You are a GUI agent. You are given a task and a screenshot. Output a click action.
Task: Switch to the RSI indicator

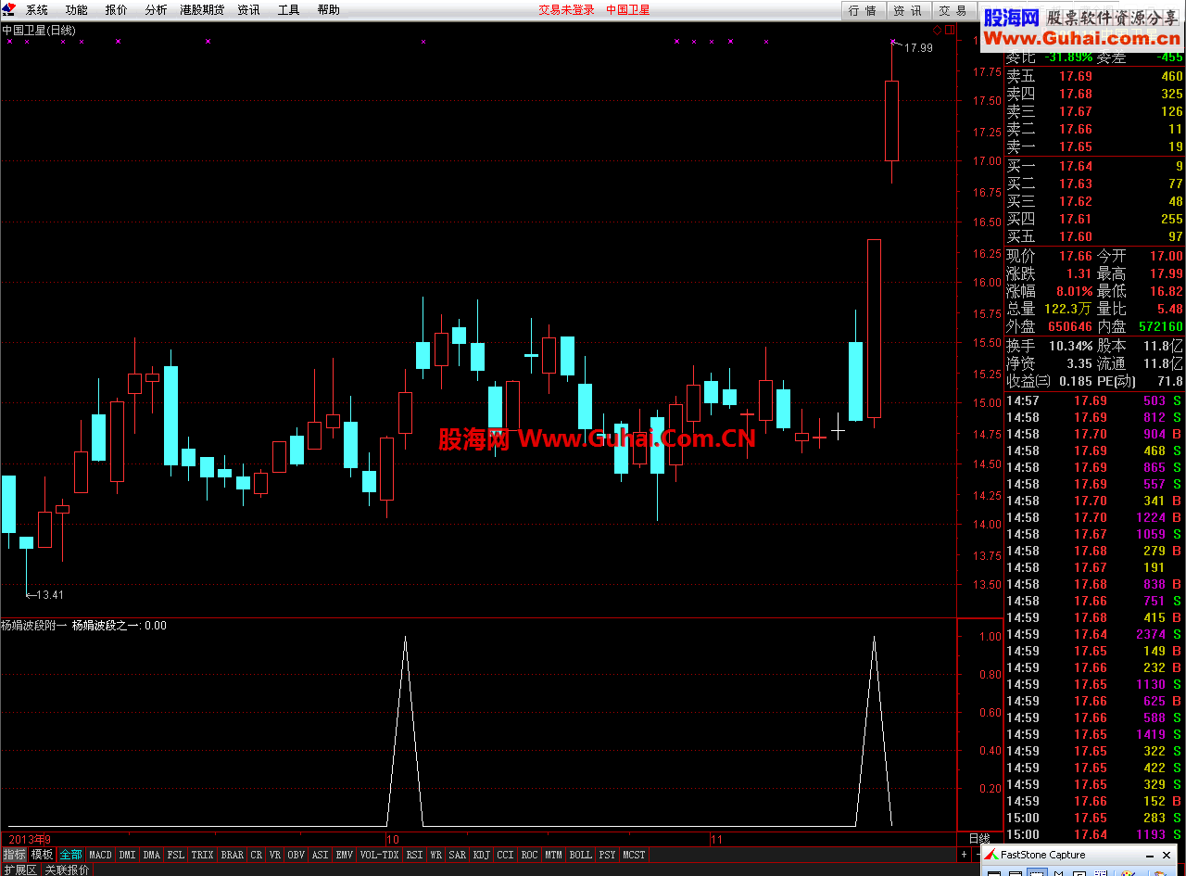click(x=414, y=855)
